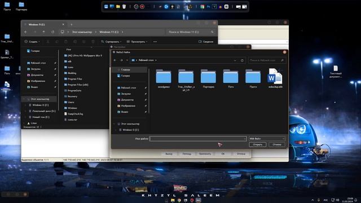Select Windows 11 (C:) tab in Explorer
Viewport: 361px width, 203px height.
(x=44, y=24)
